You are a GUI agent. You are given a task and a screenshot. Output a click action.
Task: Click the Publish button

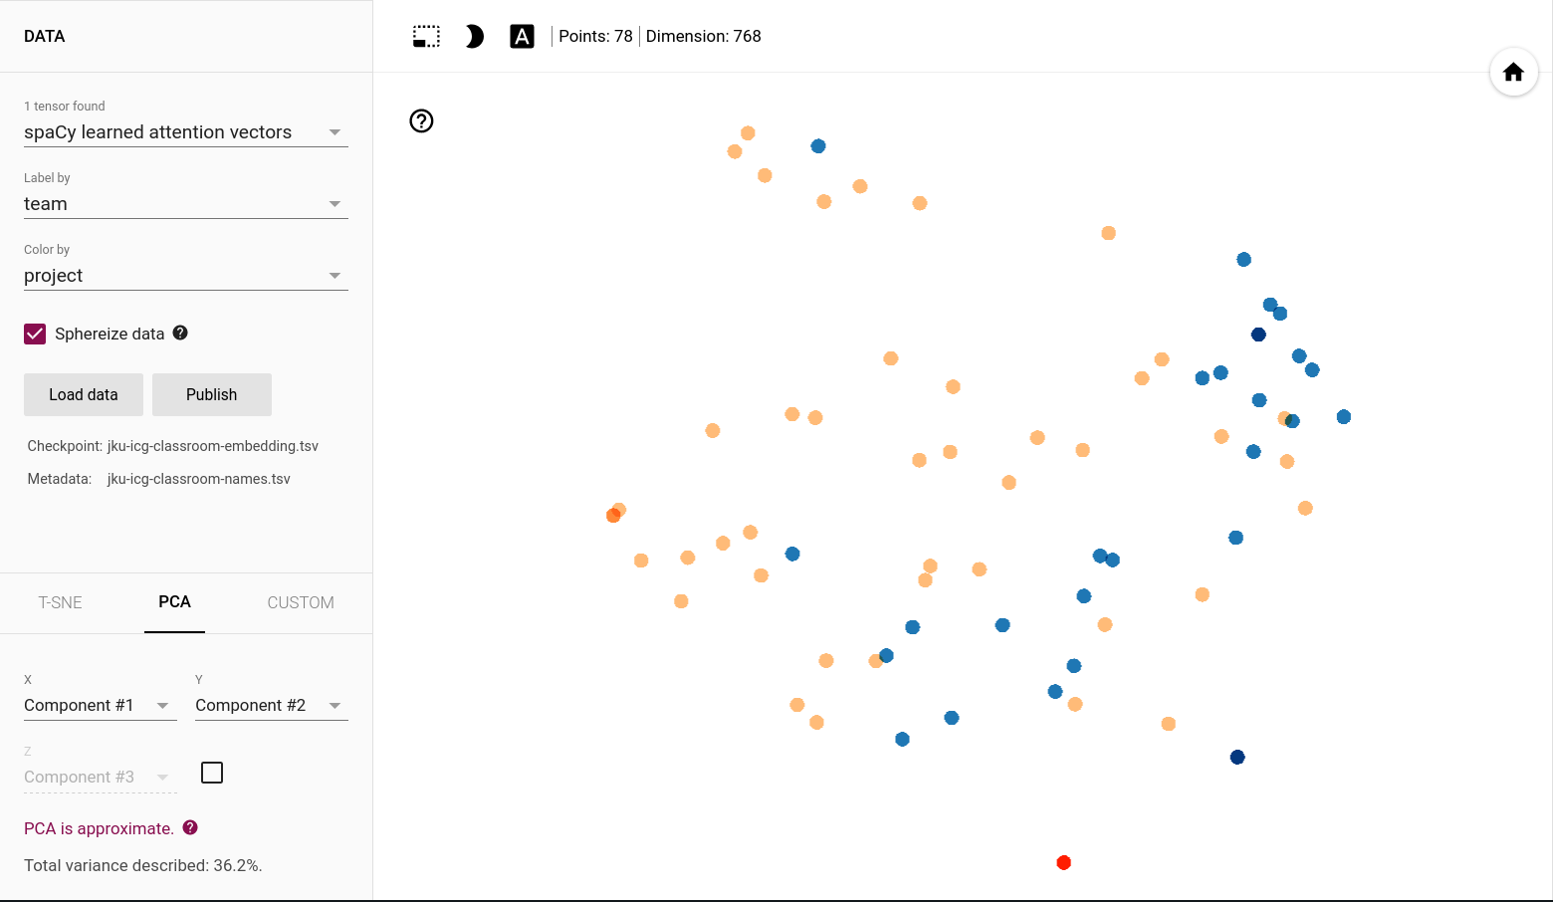[212, 394]
